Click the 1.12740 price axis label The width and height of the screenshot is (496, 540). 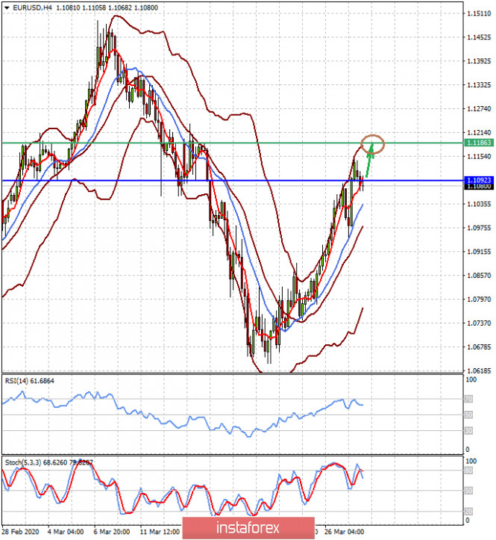coord(477,109)
